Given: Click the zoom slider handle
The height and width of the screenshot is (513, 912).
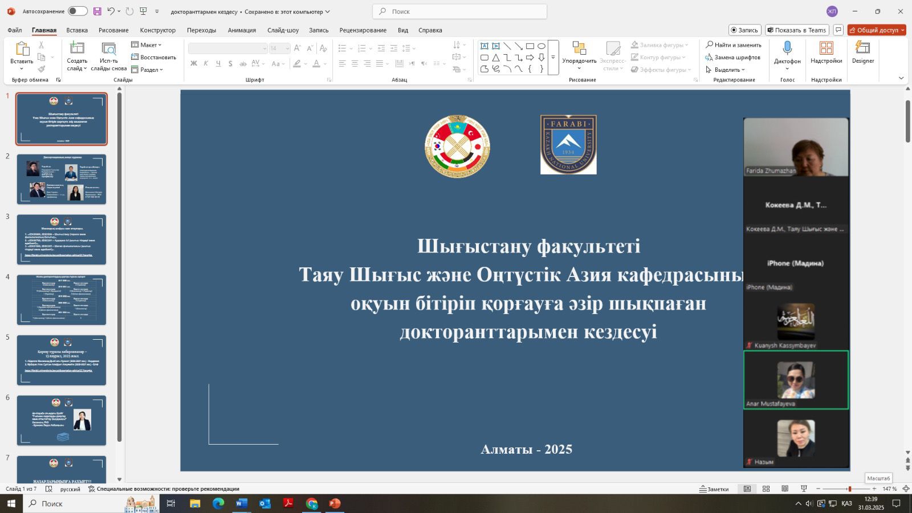Looking at the screenshot, I should click(849, 489).
